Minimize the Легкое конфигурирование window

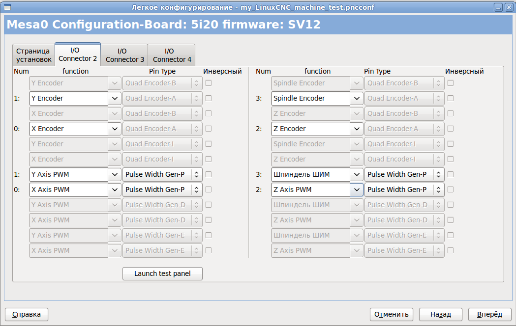coord(499,7)
